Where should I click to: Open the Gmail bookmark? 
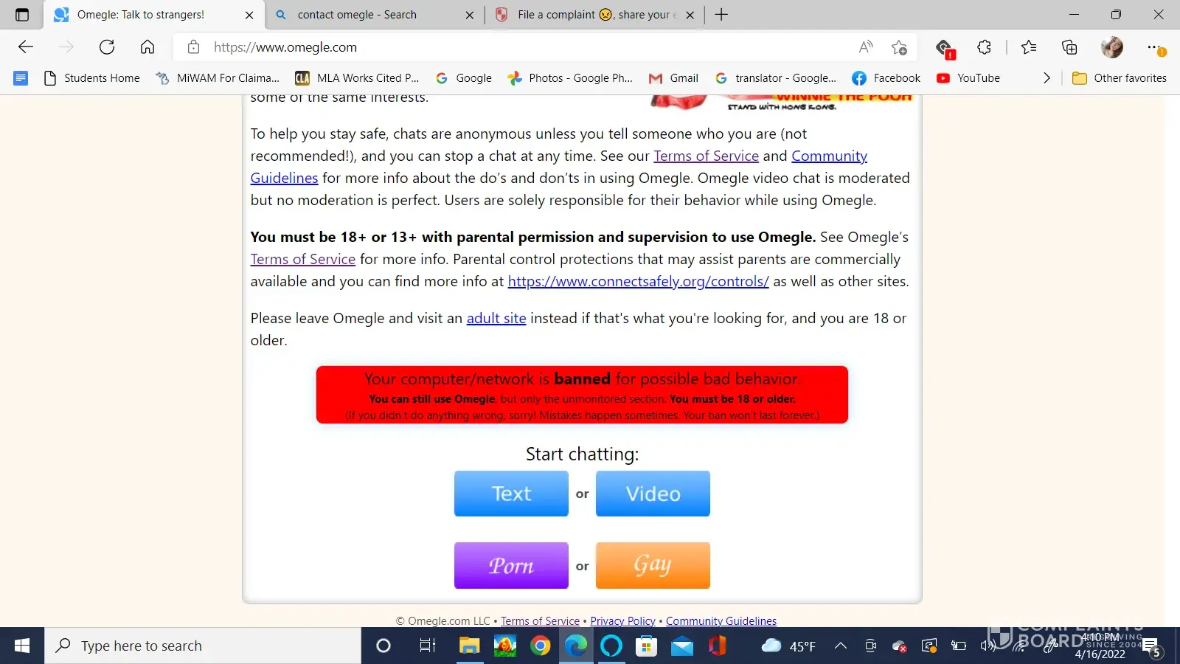(673, 78)
